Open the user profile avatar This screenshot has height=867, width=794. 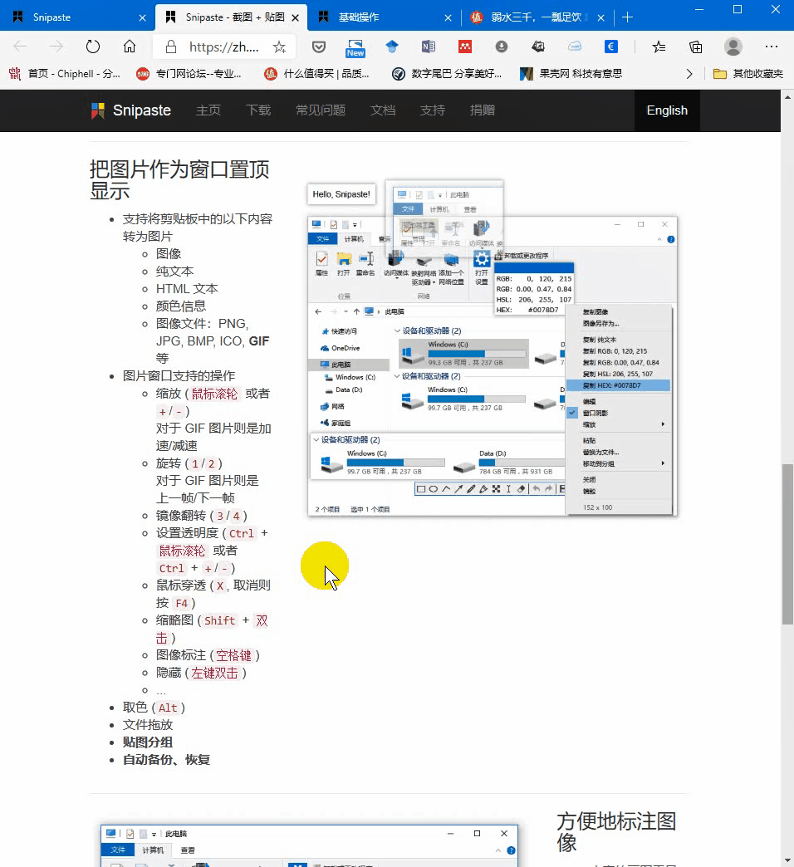(x=733, y=47)
